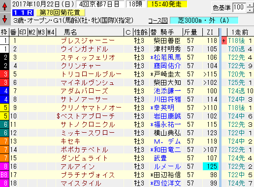Click the 印 cell for horse number 5

click(x=23, y=74)
